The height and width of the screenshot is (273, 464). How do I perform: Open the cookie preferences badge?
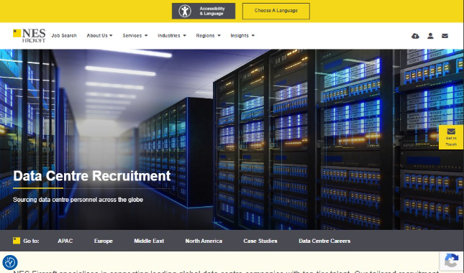pos(10,262)
